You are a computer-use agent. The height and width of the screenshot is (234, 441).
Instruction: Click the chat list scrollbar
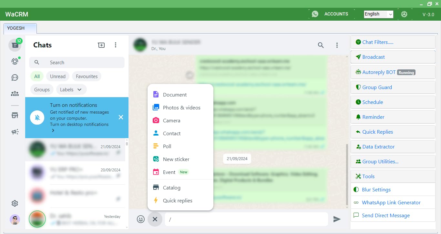click(127, 143)
